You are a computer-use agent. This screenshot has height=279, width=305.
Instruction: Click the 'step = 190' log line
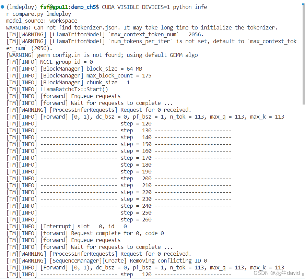(119, 172)
